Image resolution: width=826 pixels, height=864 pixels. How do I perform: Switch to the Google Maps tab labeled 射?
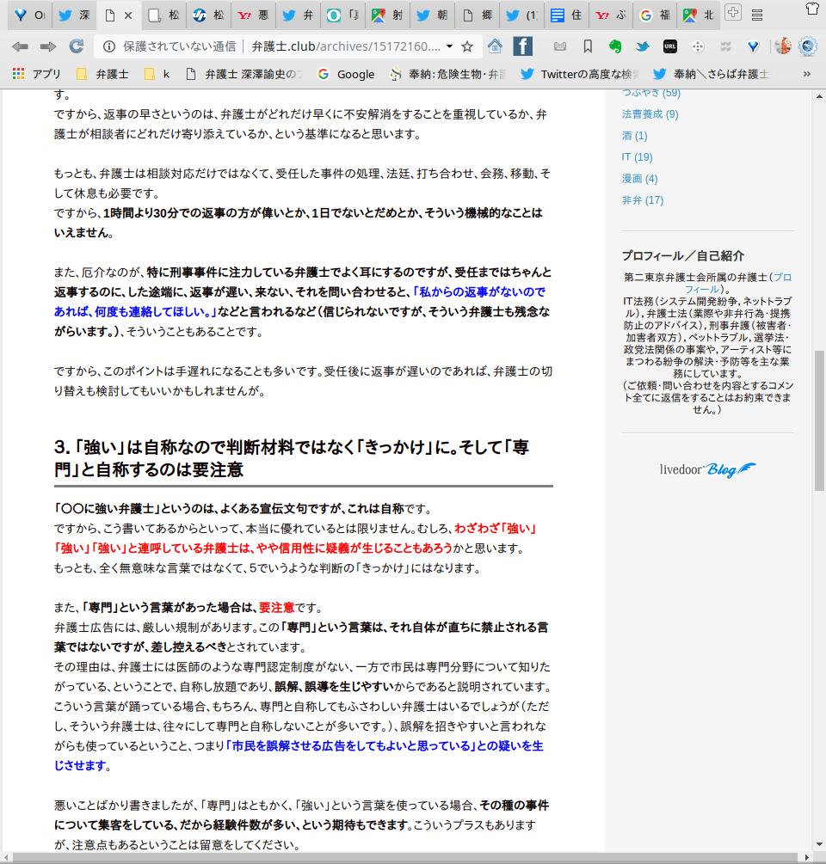387,15
